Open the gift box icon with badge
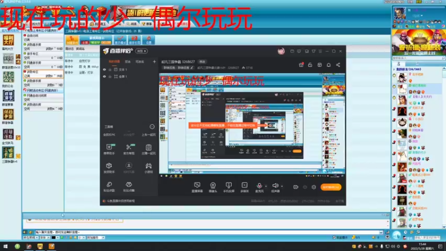446x251 pixels. pyautogui.click(x=301, y=65)
